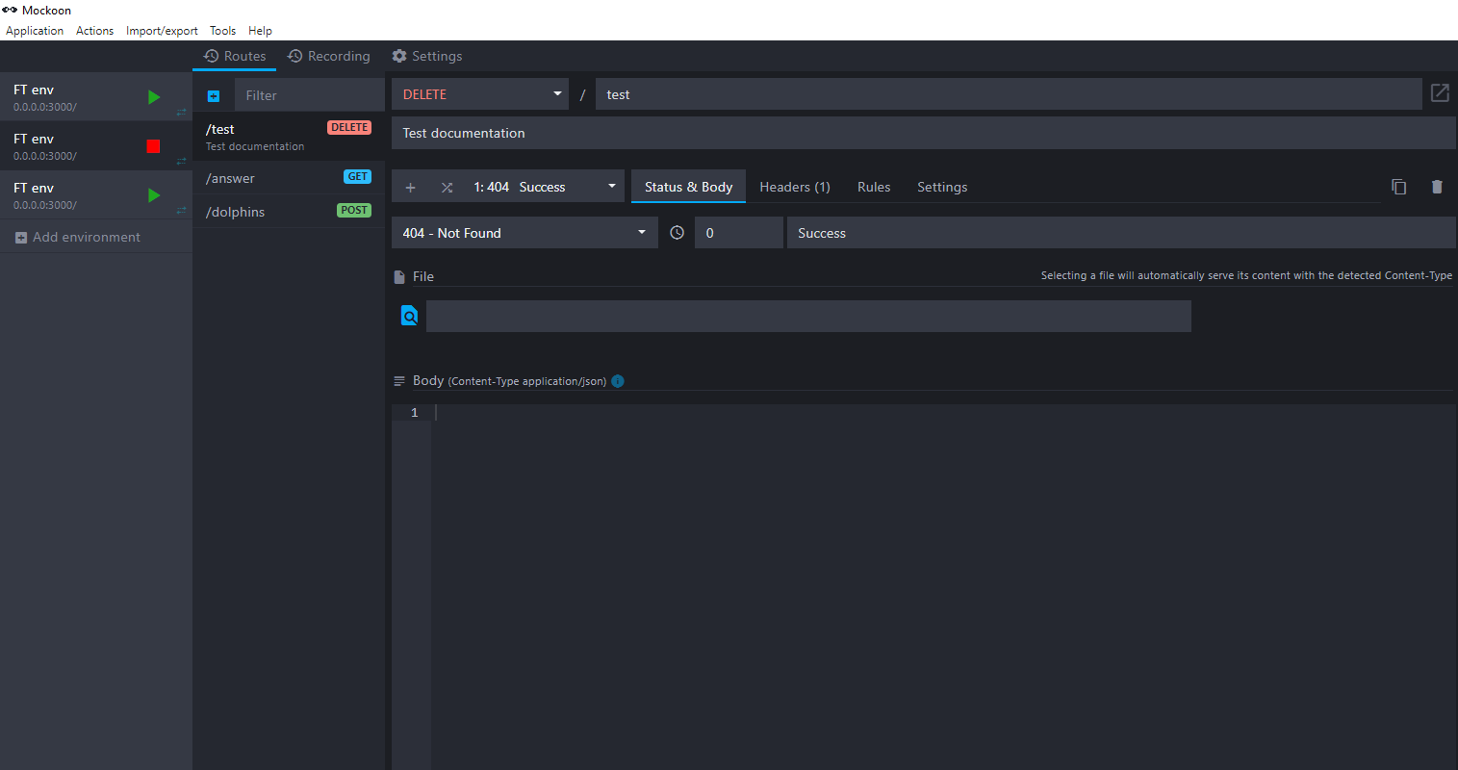Click the latency clock icon

pos(676,232)
